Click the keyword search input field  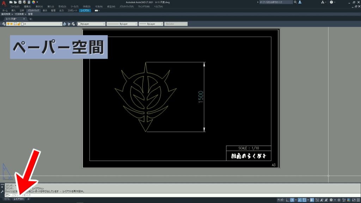point(276,2)
